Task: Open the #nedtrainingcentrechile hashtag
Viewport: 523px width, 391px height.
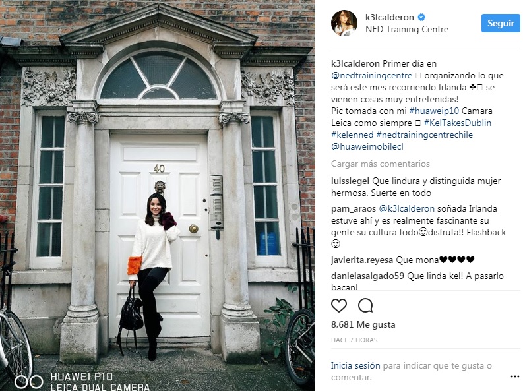Action: 424,135
